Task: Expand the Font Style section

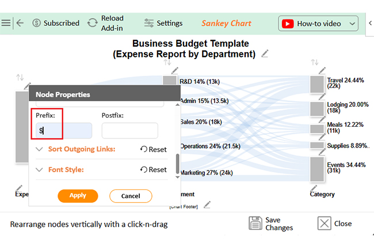Action: pyautogui.click(x=39, y=170)
